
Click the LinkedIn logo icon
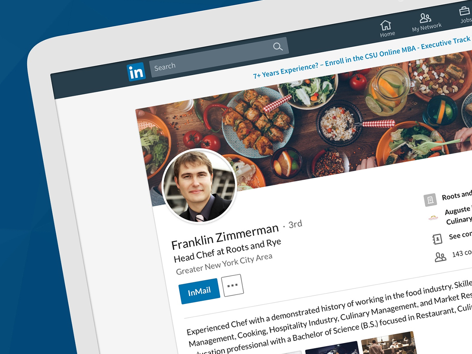pos(136,72)
